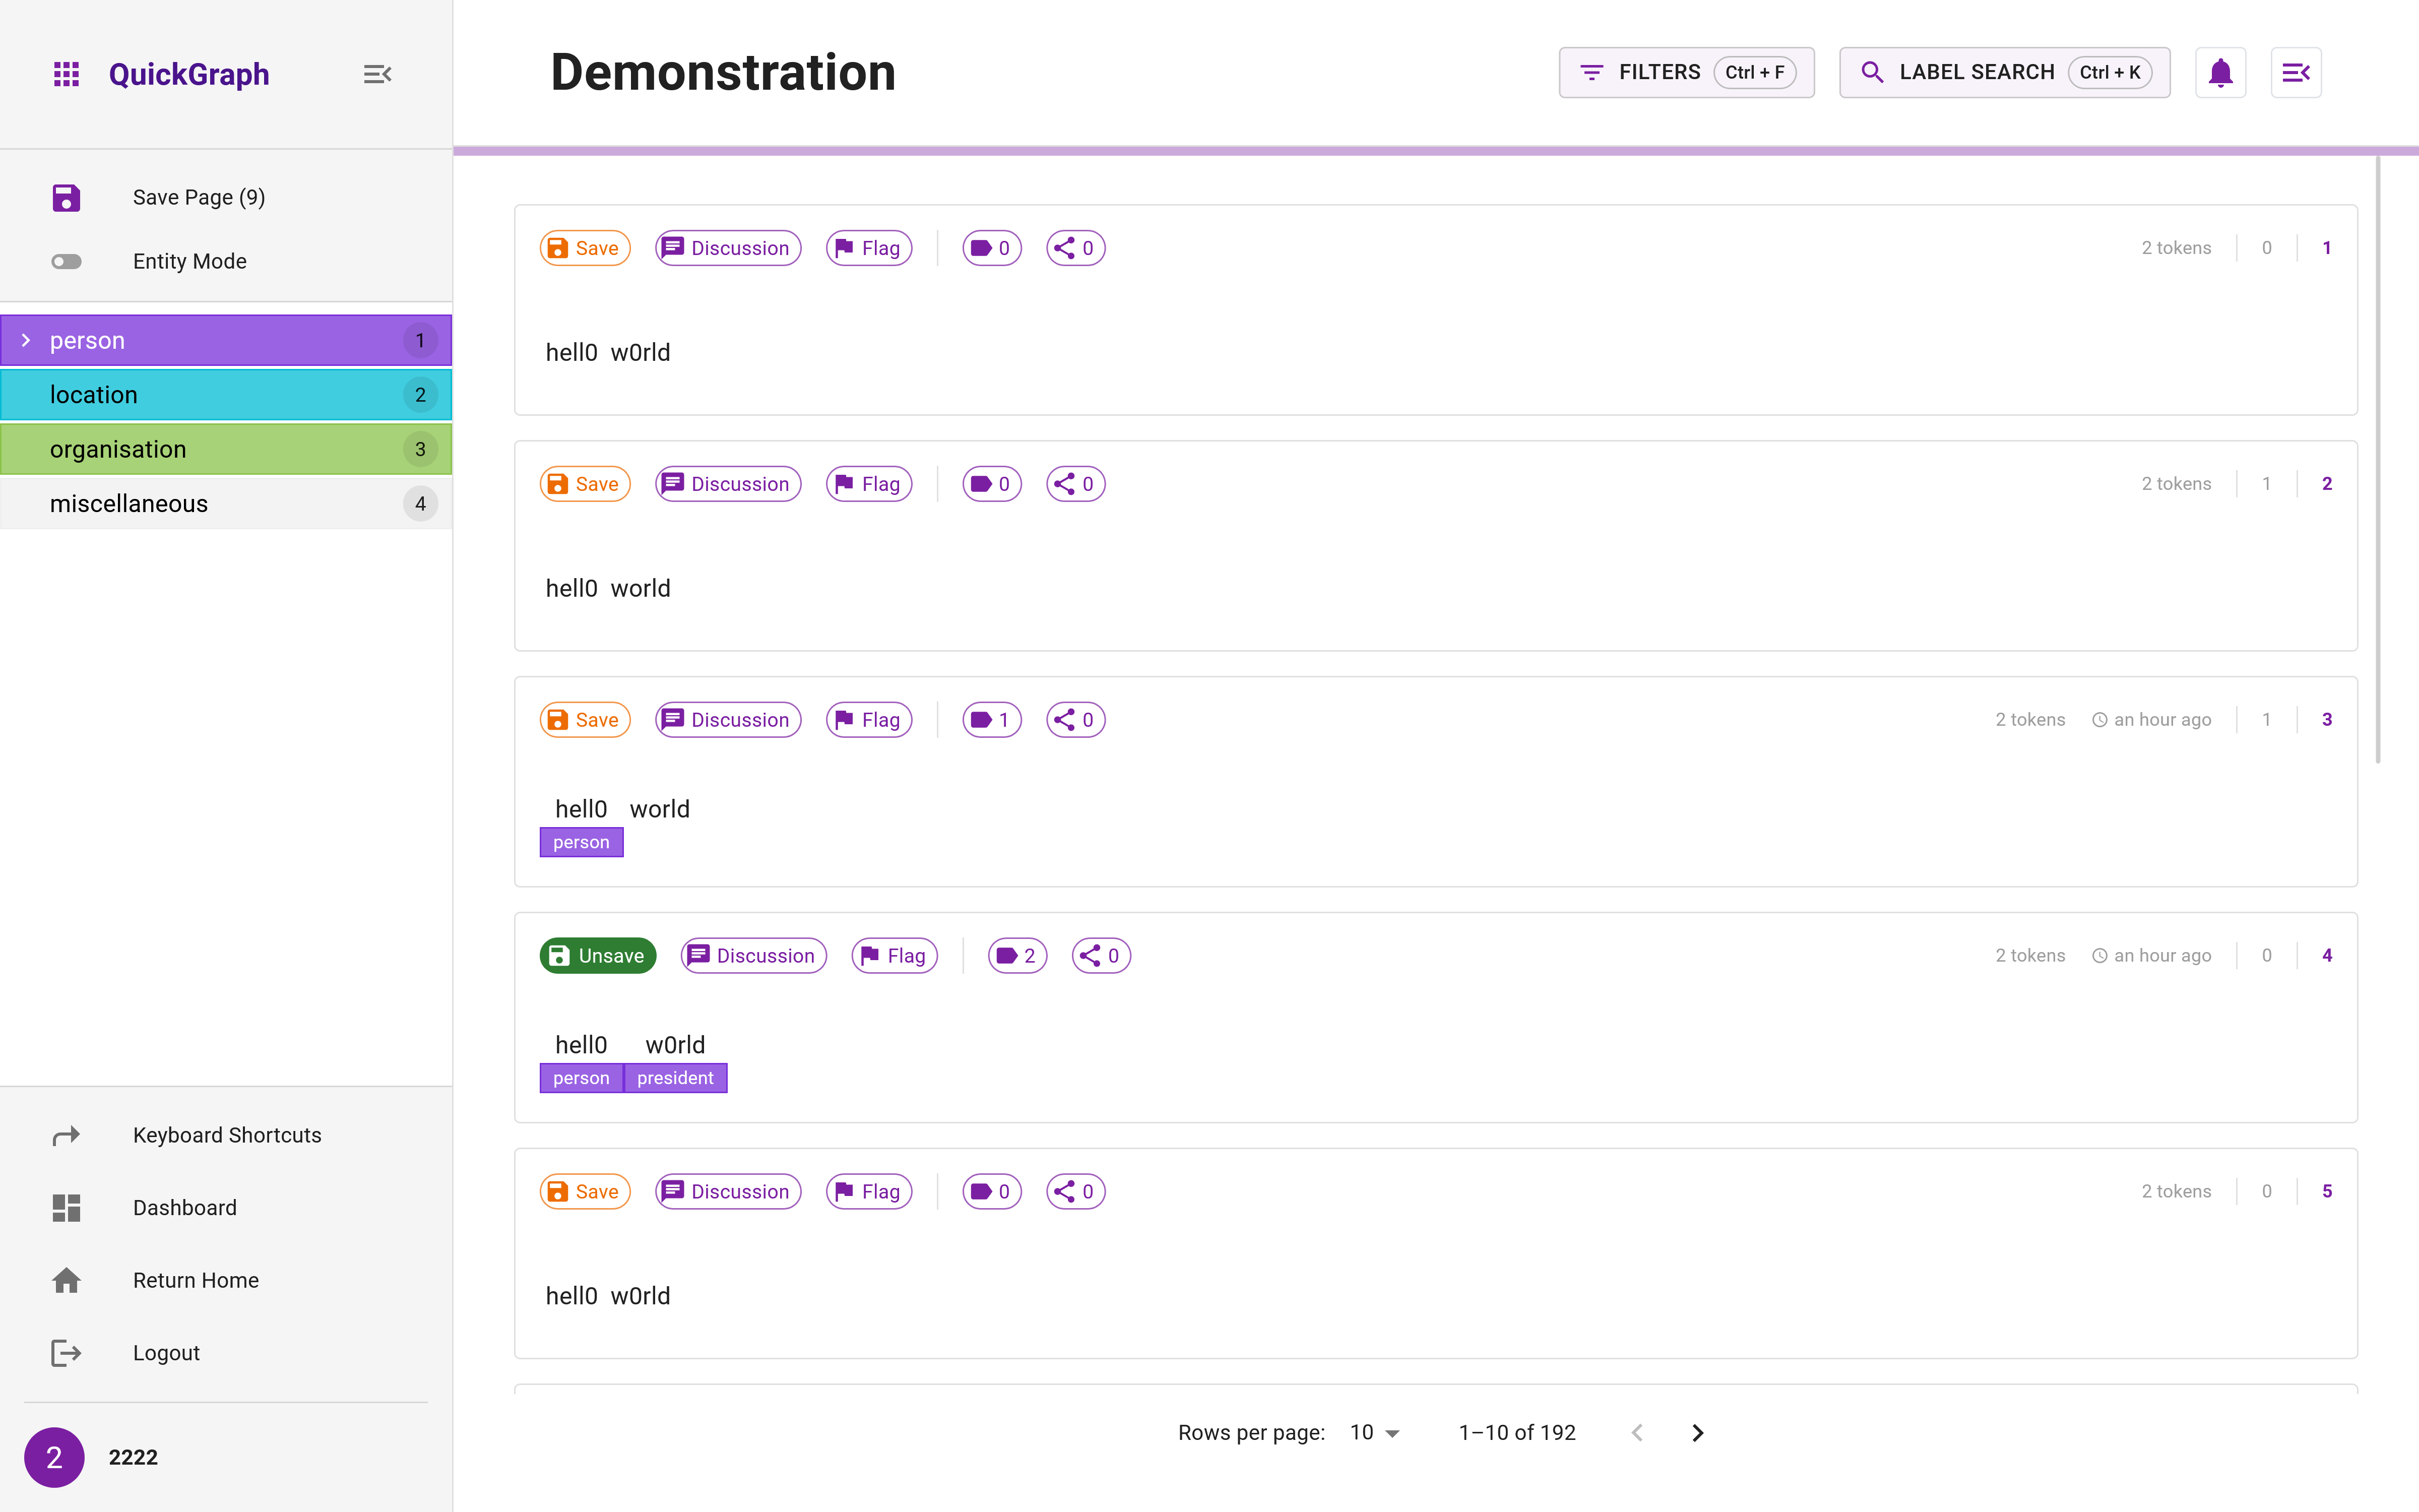Open the right panel menu icon

(2295, 73)
